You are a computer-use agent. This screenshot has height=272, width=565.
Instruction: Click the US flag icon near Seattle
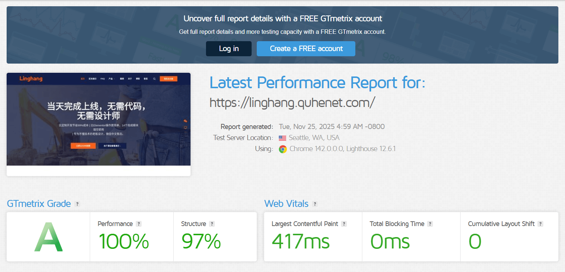(282, 138)
